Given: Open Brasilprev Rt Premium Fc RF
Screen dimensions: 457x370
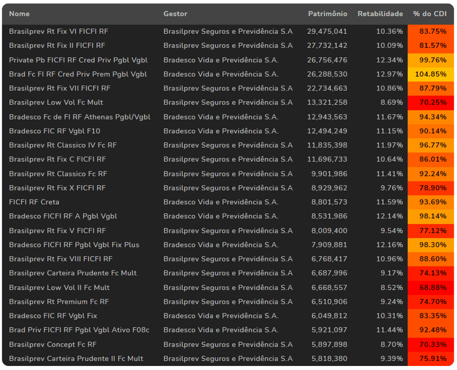Looking at the screenshot, I should point(59,302).
